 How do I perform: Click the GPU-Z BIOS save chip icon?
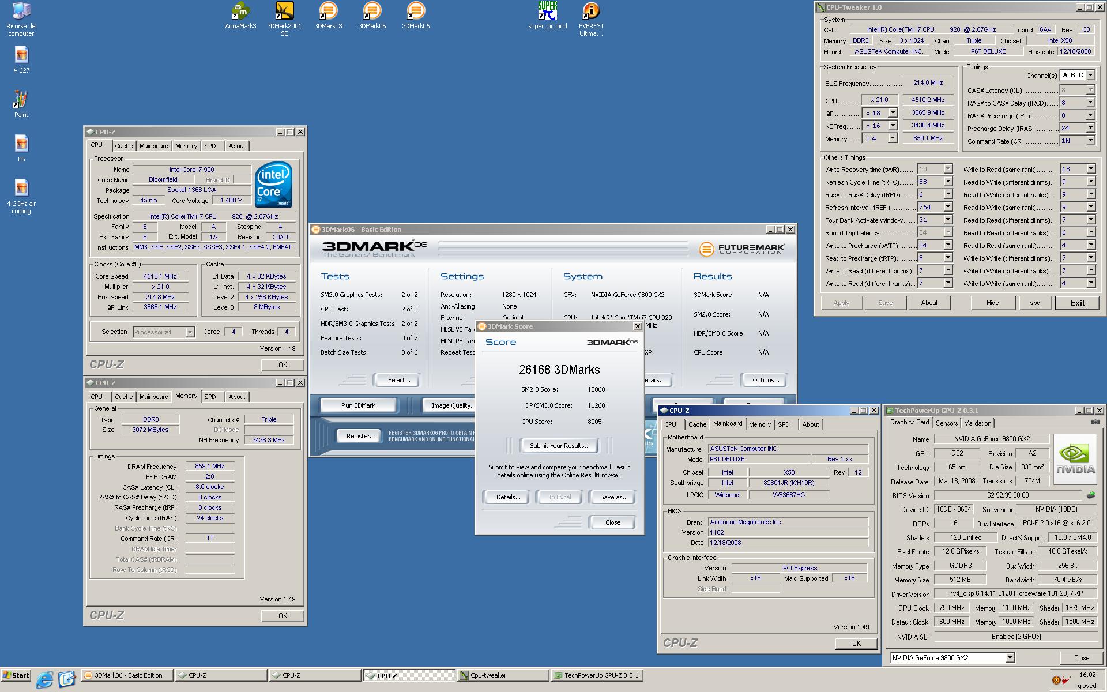[1090, 495]
